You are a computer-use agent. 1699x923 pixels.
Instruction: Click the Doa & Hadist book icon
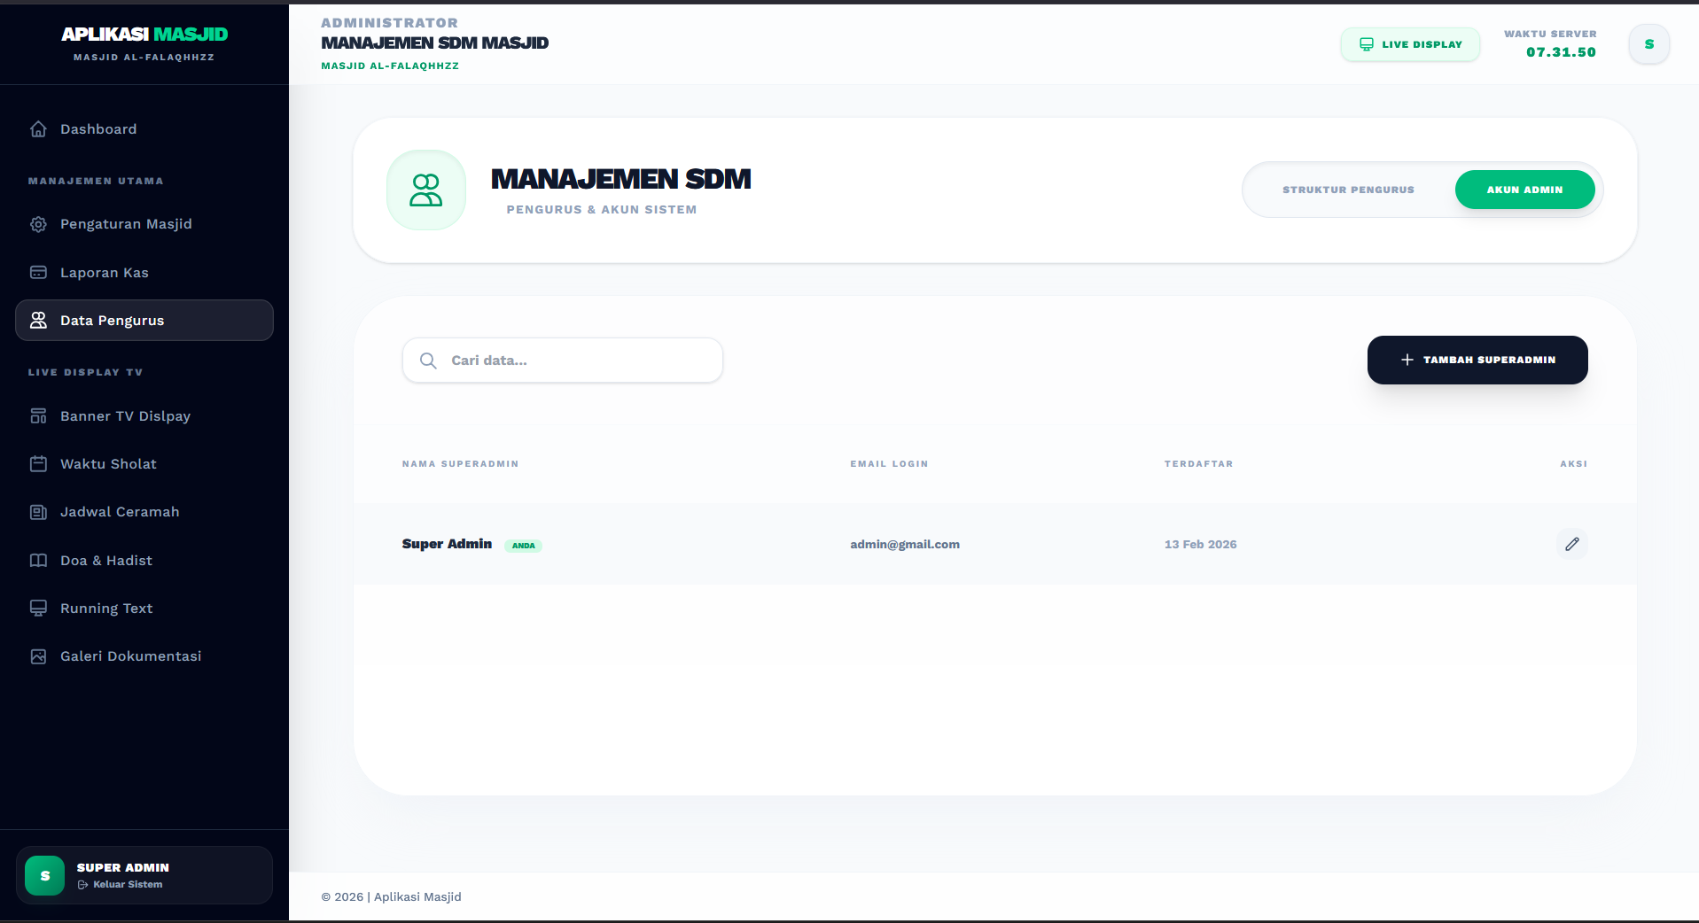(38, 561)
